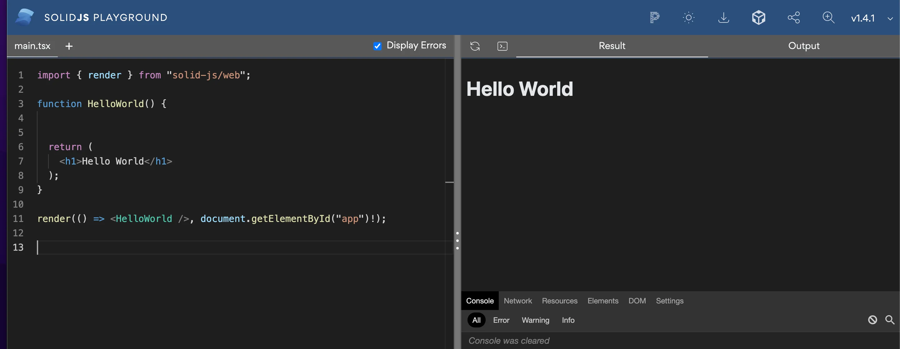Add a new file tab
900x349 pixels.
(69, 46)
